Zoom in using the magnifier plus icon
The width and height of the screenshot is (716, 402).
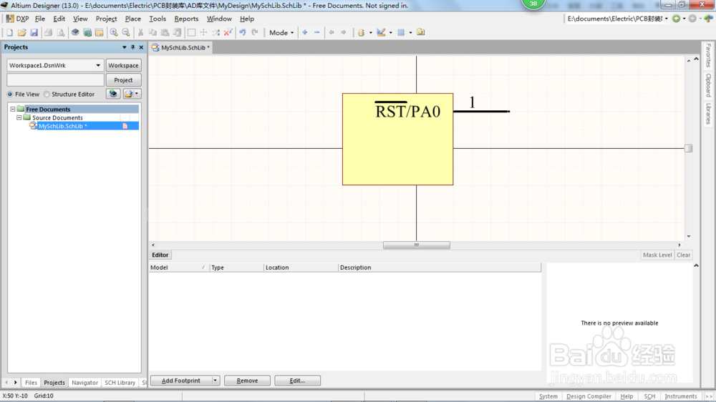(x=114, y=32)
